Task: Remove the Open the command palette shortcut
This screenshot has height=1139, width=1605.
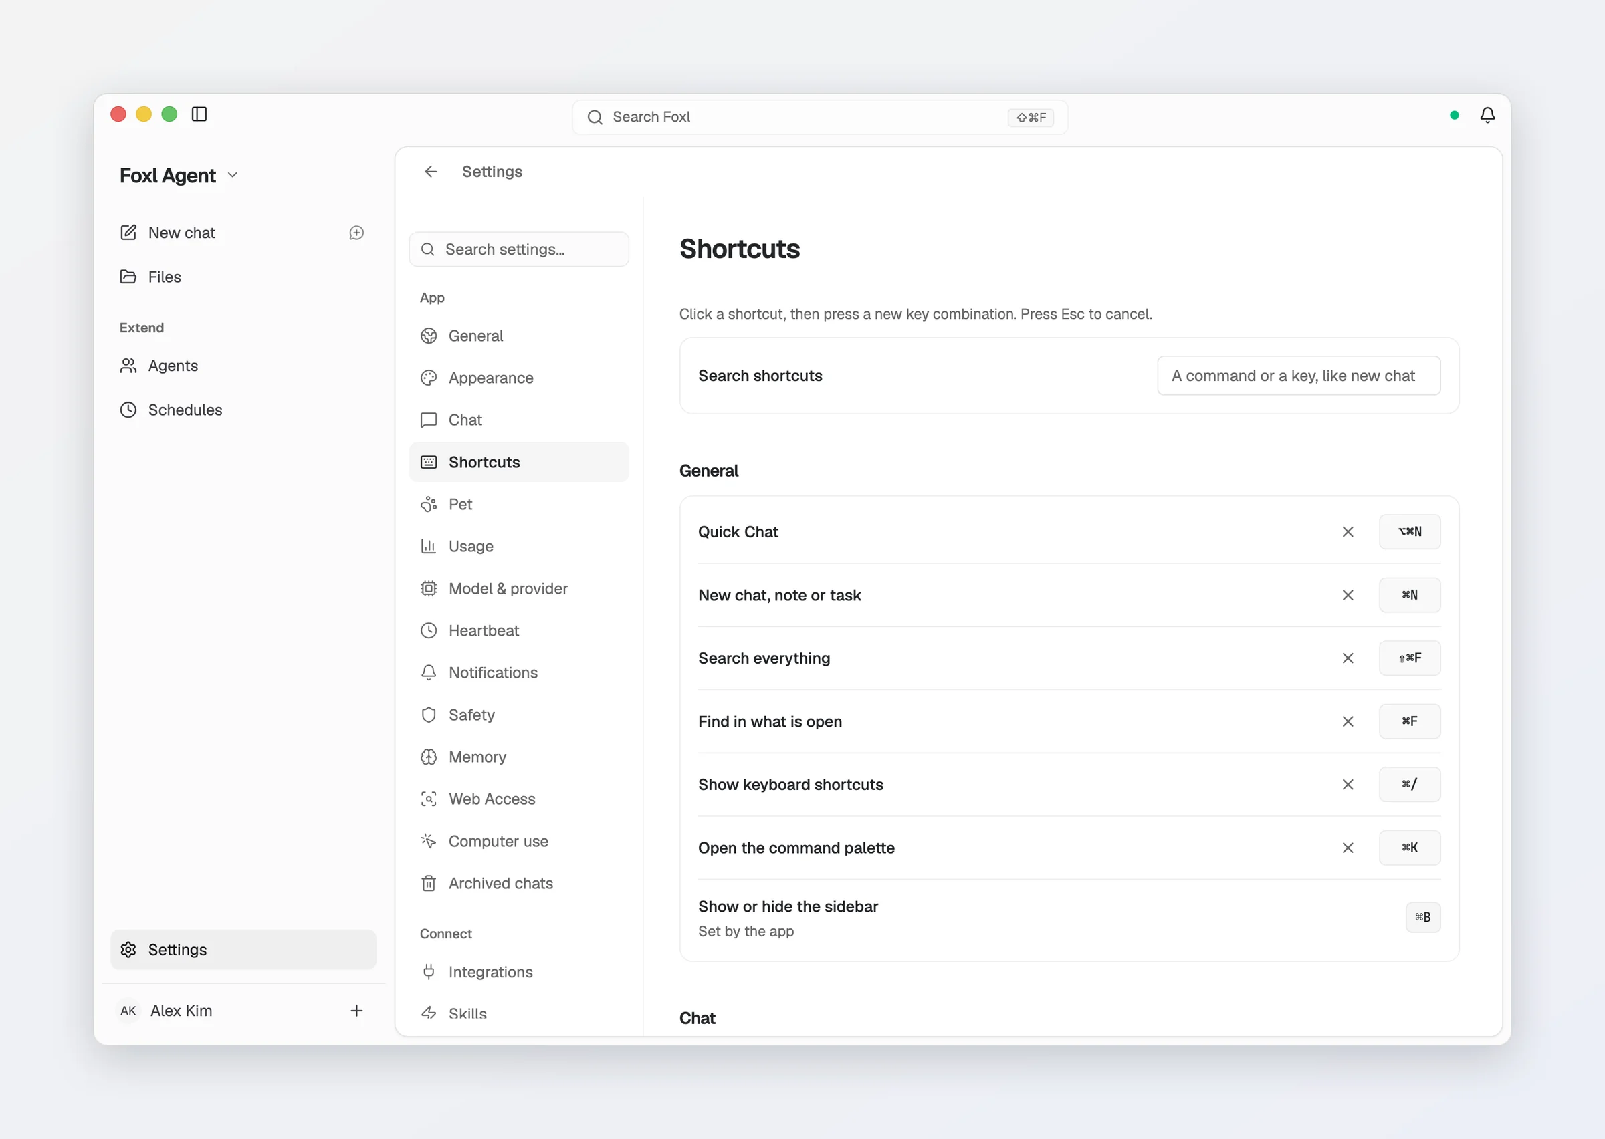Action: (x=1348, y=848)
